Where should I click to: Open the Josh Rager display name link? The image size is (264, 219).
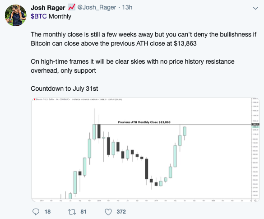[x=48, y=8]
